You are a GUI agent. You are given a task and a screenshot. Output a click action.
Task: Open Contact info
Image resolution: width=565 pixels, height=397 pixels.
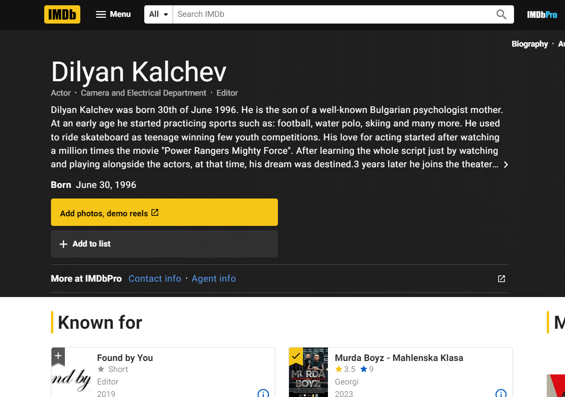click(x=155, y=278)
